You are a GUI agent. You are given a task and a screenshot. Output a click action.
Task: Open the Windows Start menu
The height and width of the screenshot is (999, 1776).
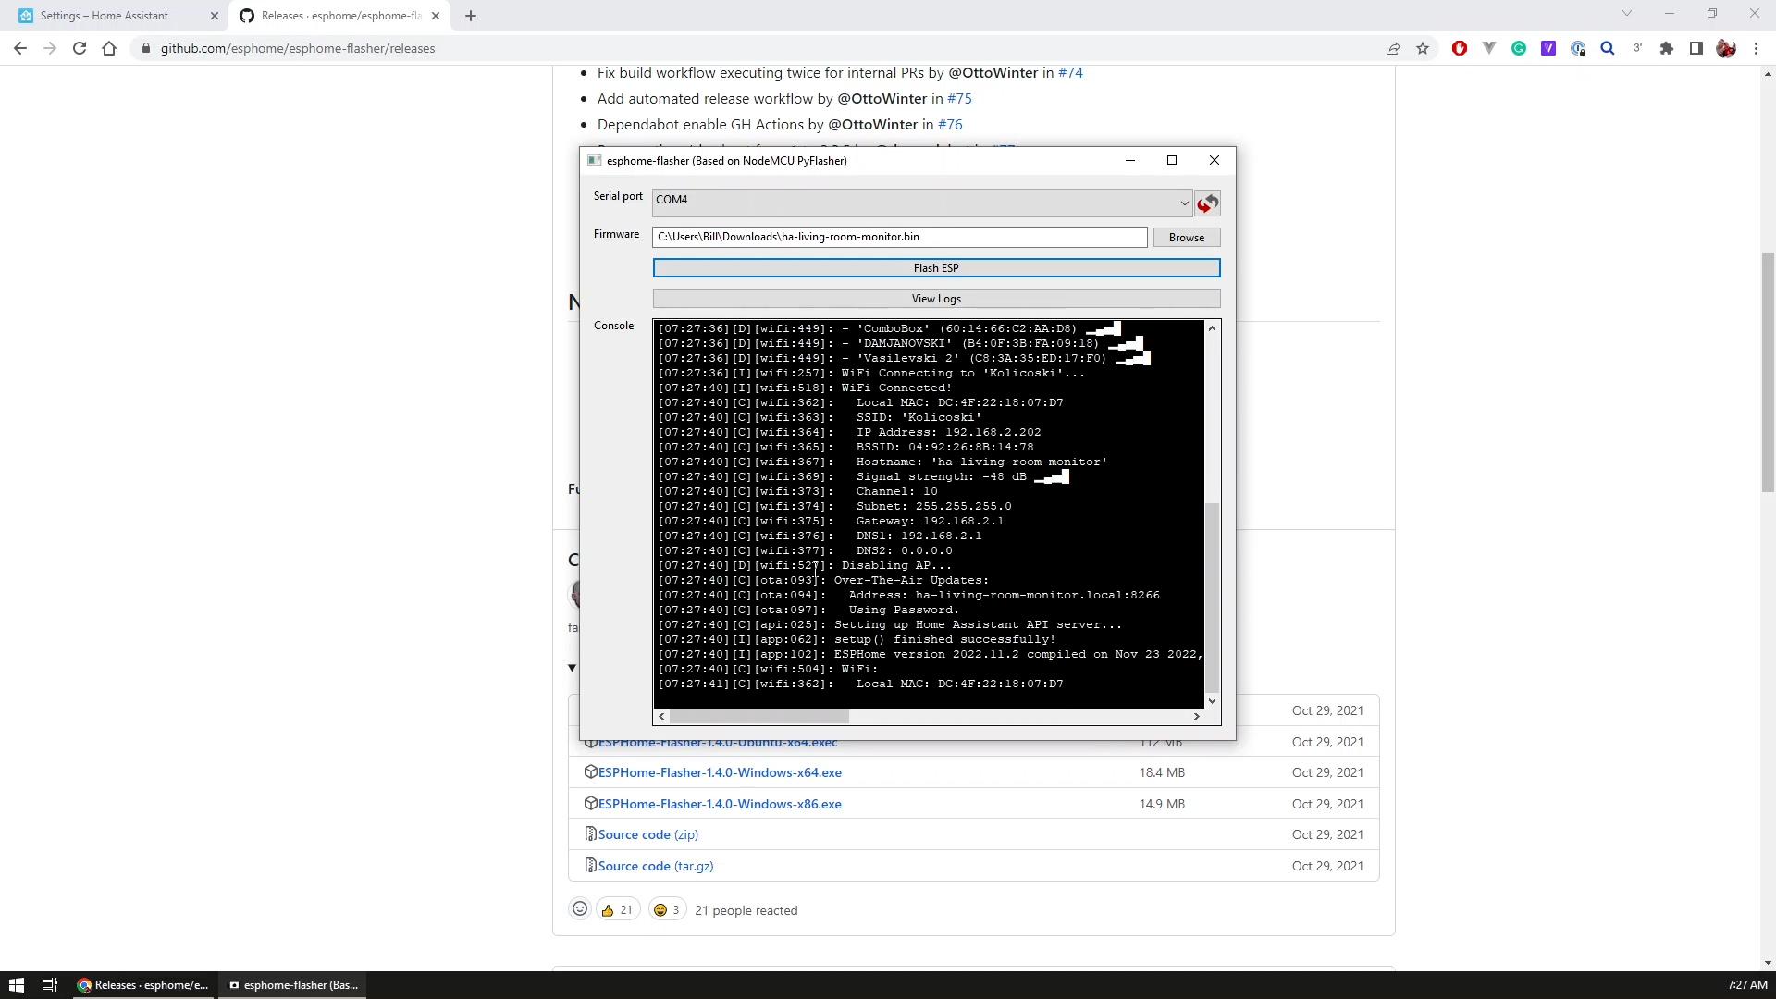point(16,985)
